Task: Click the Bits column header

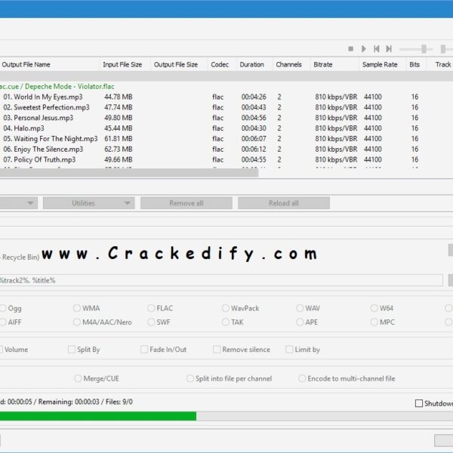Action: (416, 64)
